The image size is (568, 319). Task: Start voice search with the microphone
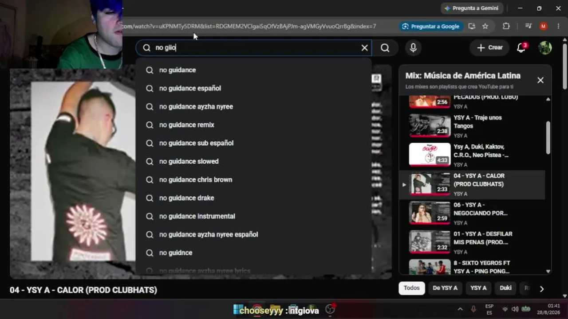413,48
